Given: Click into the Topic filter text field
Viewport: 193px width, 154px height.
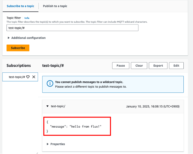Looking at the screenshot, I should coord(72,28).
